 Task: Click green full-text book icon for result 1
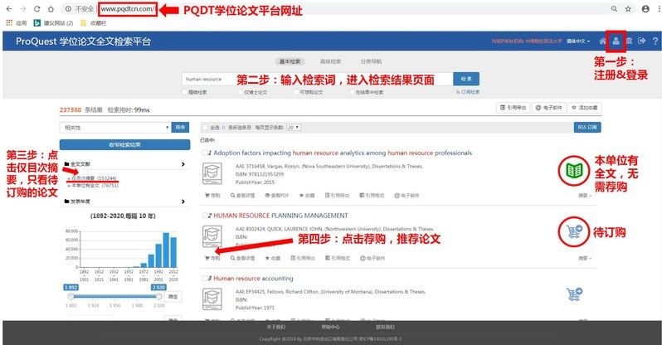(x=574, y=171)
